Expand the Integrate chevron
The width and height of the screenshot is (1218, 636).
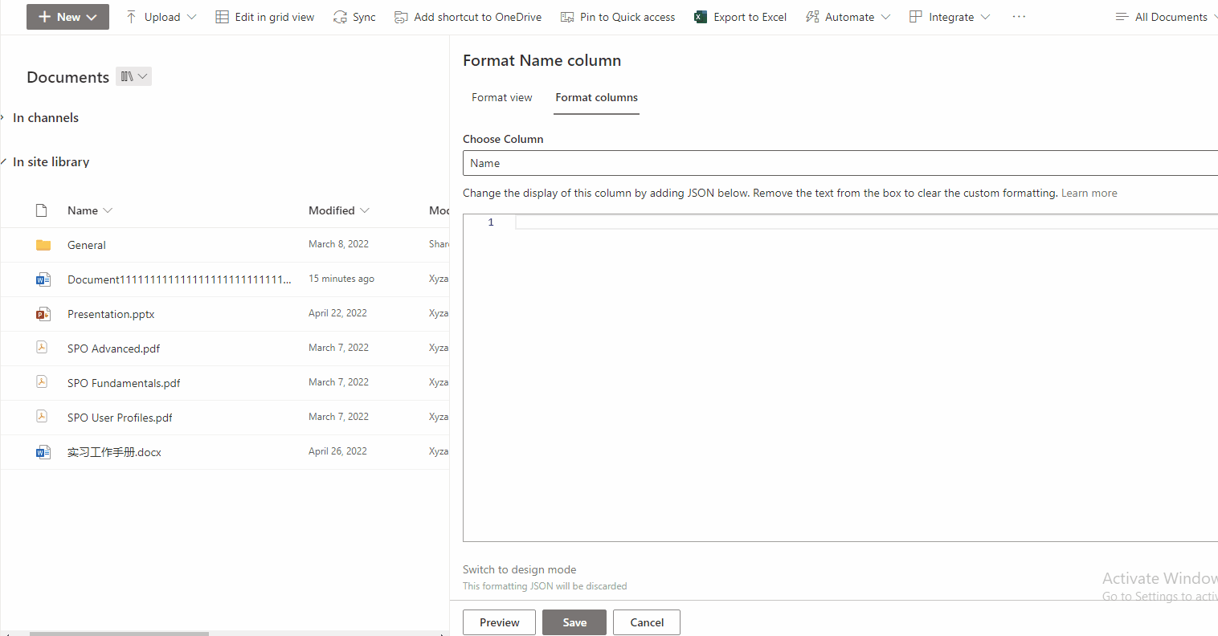pyautogui.click(x=985, y=17)
